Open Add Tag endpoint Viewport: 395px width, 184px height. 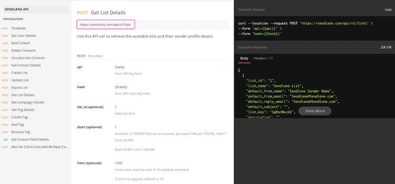tap(17, 125)
